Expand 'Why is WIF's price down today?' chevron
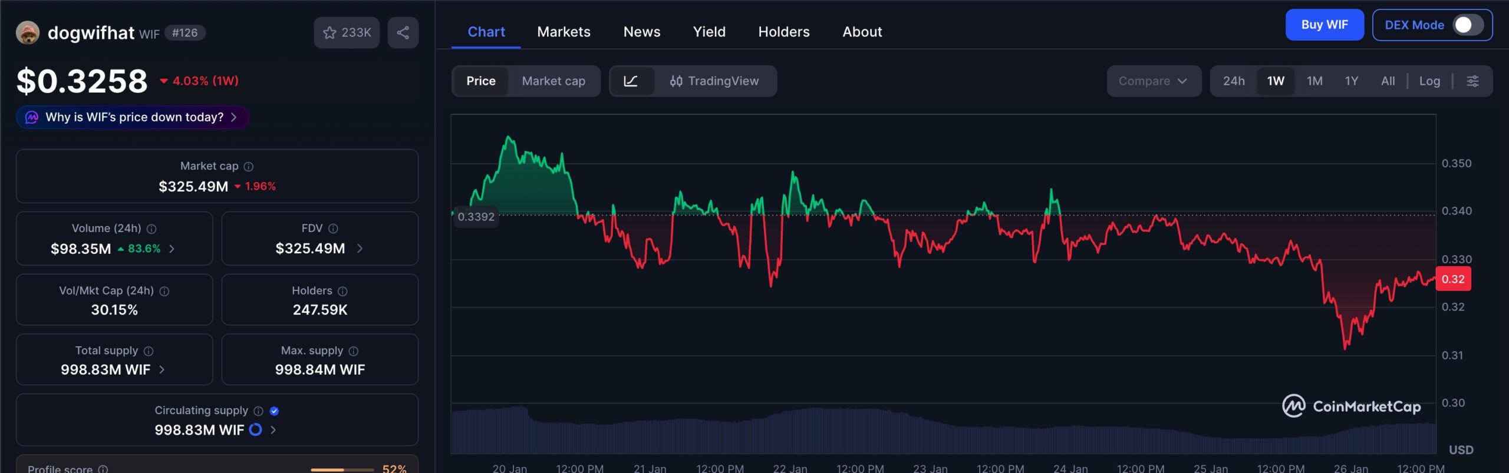Screen dimensions: 1509x473 click(234, 117)
